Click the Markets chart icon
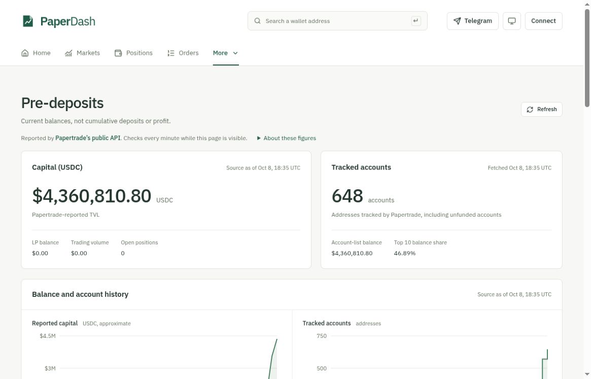This screenshot has width=591, height=379. (68, 53)
